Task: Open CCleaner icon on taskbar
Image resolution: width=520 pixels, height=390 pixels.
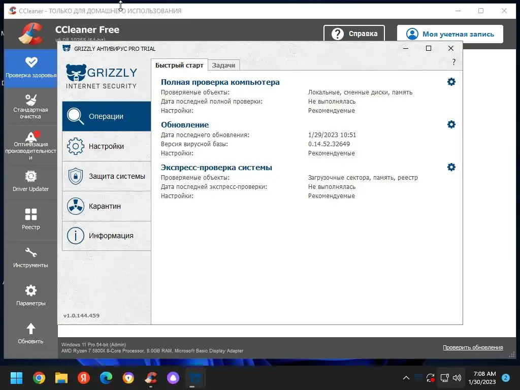Action: pyautogui.click(x=151, y=378)
